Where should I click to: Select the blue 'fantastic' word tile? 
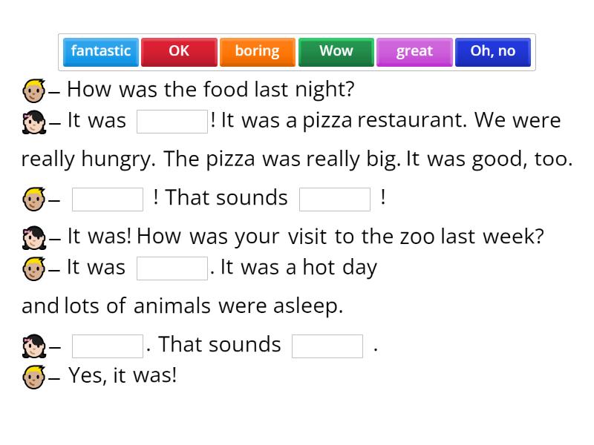coord(101,52)
